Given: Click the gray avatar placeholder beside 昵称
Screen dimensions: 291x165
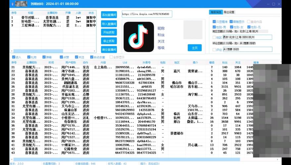Looking at the screenshot, I should tap(193, 30).
